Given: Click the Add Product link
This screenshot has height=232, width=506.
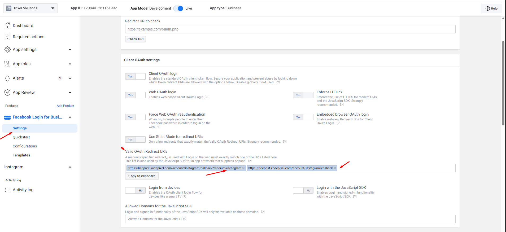Looking at the screenshot, I should [x=65, y=106].
